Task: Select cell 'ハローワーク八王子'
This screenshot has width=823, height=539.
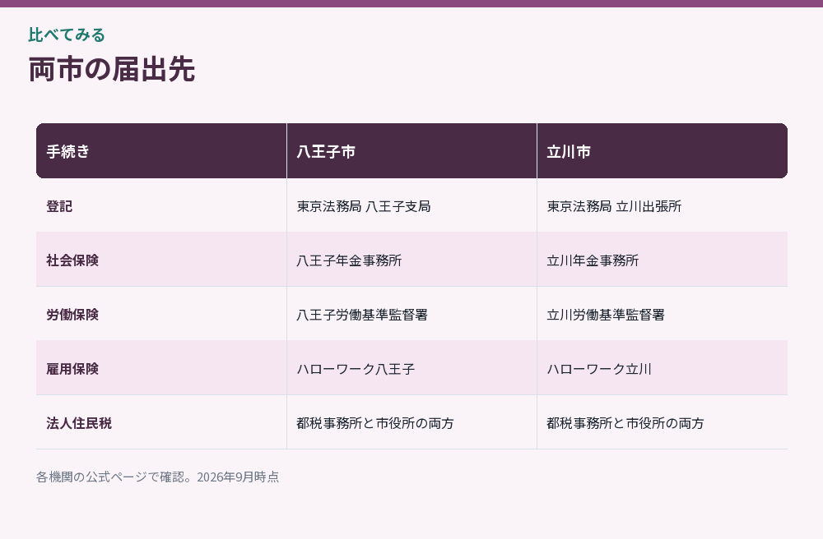Action: pyautogui.click(x=411, y=368)
